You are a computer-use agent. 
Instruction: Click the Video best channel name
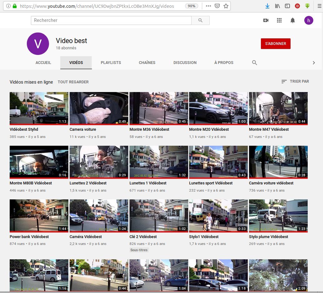click(71, 41)
